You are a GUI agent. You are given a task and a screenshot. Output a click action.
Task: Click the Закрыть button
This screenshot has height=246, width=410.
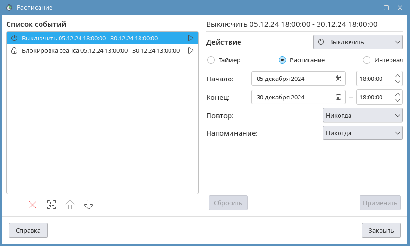click(381, 231)
